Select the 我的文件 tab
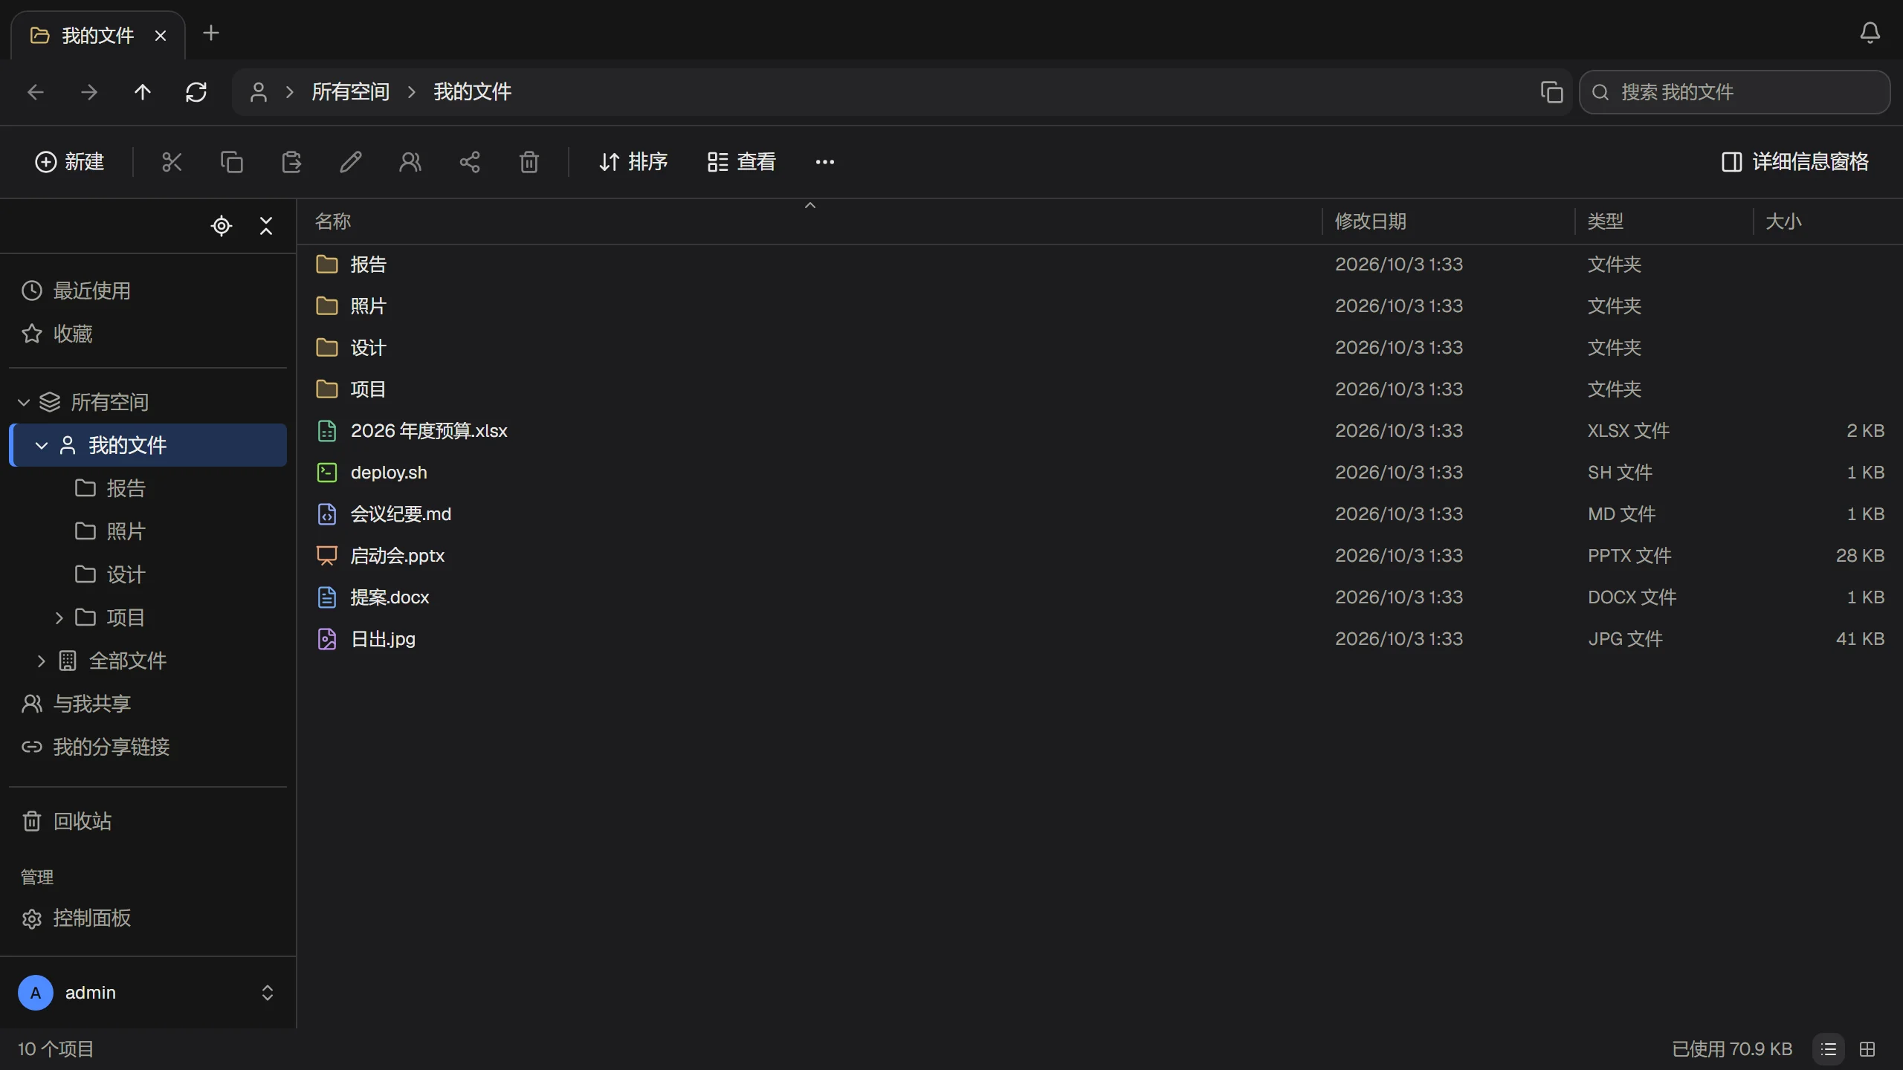The width and height of the screenshot is (1903, 1070). 98,36
